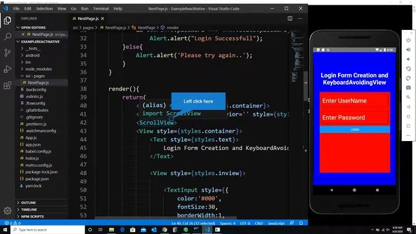Open File Explorer from the taskbar
Viewport: 416px width, 234px height.
click(x=111, y=229)
